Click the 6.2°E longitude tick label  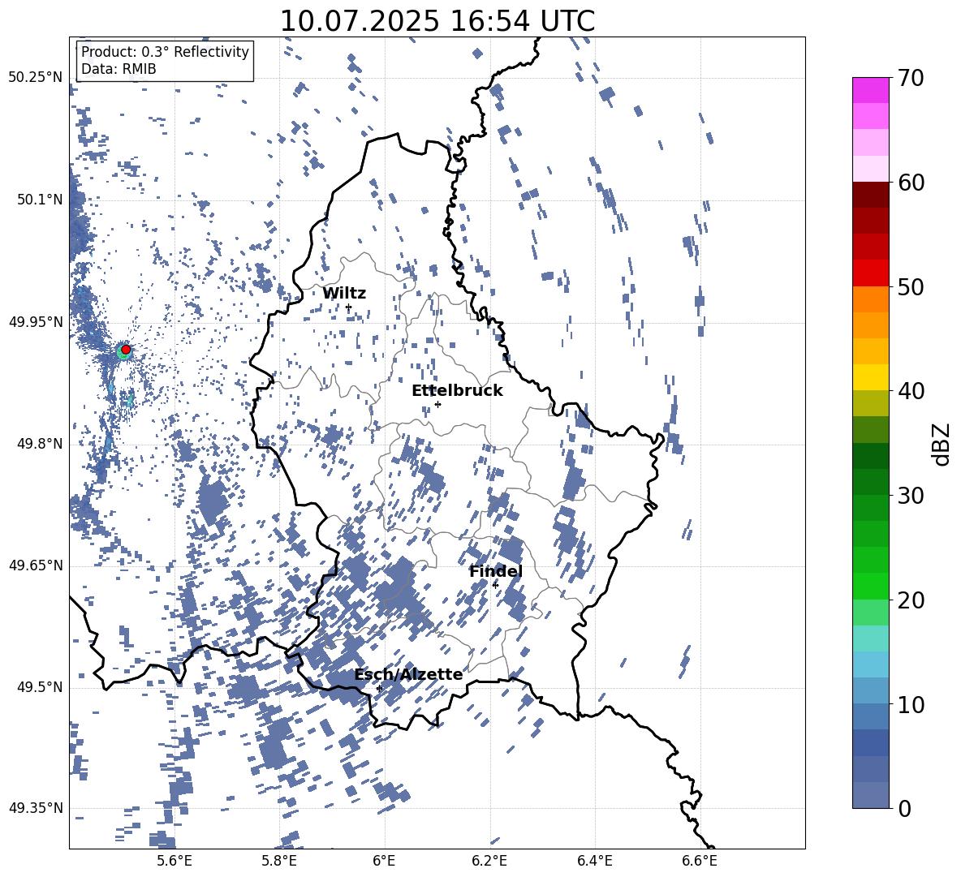point(489,861)
